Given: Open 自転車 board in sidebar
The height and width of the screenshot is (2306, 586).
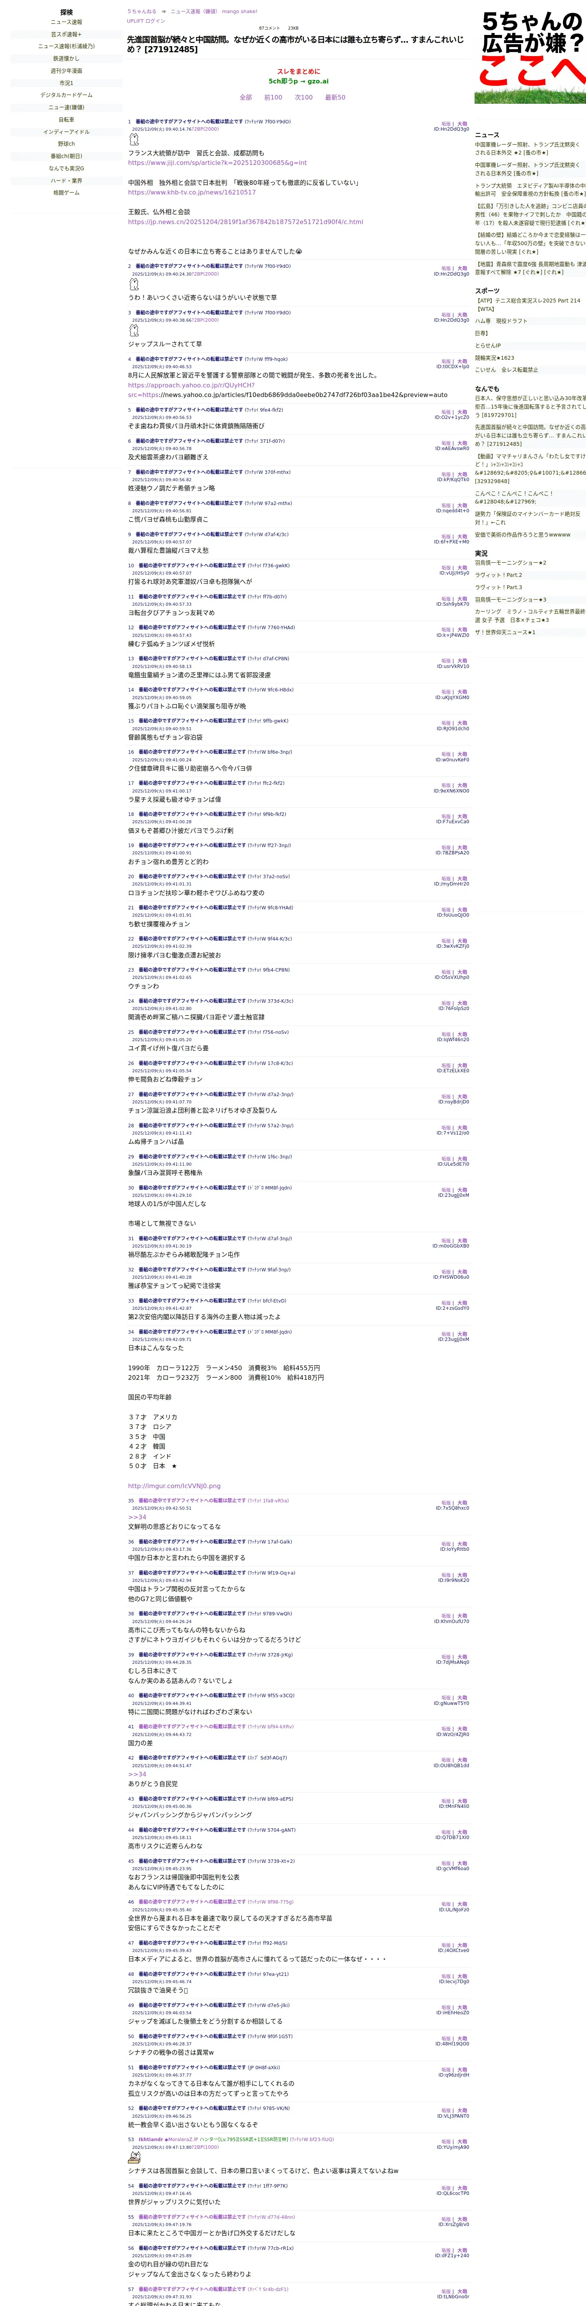Looking at the screenshot, I should tap(66, 119).
